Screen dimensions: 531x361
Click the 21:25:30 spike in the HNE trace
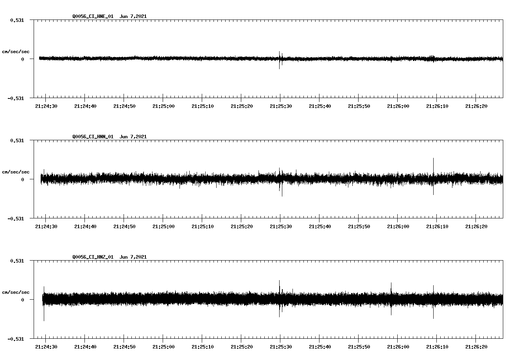click(280, 59)
